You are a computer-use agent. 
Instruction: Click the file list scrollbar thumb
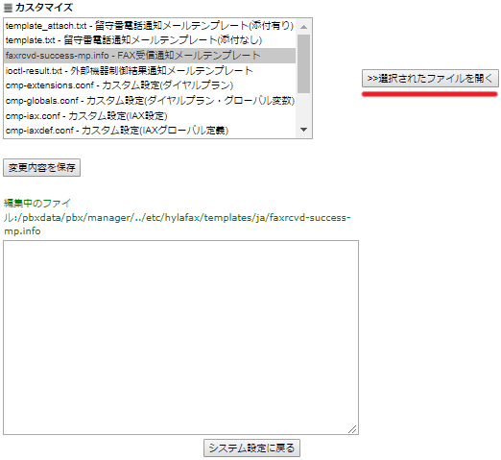303,63
